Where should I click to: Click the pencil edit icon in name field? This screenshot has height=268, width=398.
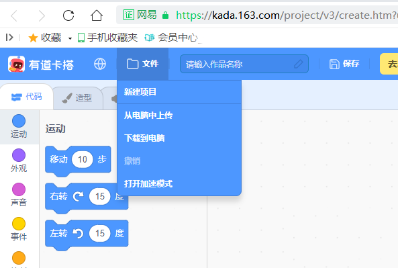[299, 64]
